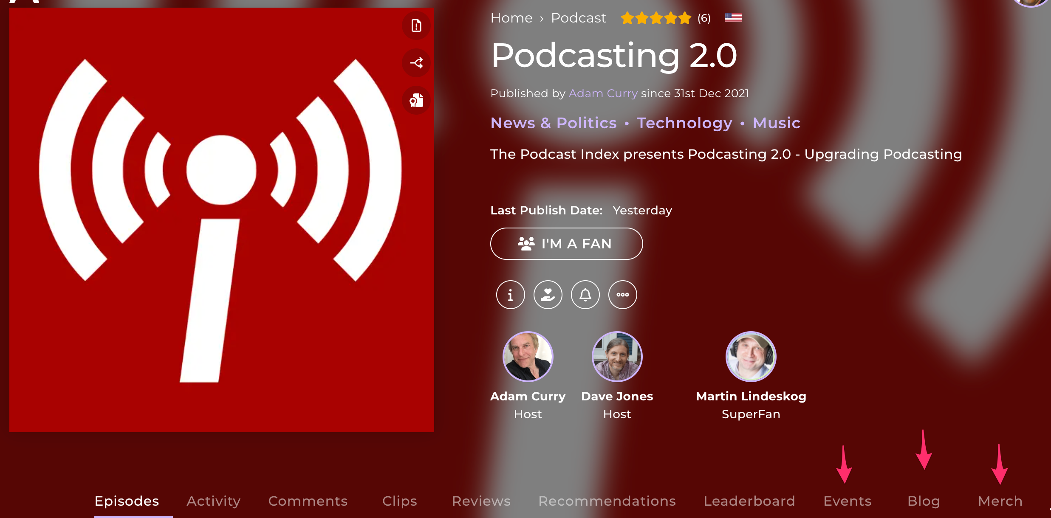Open Adam Curry publisher link
Image resolution: width=1051 pixels, height=518 pixels.
(603, 93)
